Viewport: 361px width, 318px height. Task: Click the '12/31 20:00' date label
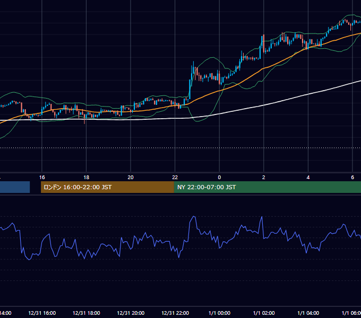[131, 313]
